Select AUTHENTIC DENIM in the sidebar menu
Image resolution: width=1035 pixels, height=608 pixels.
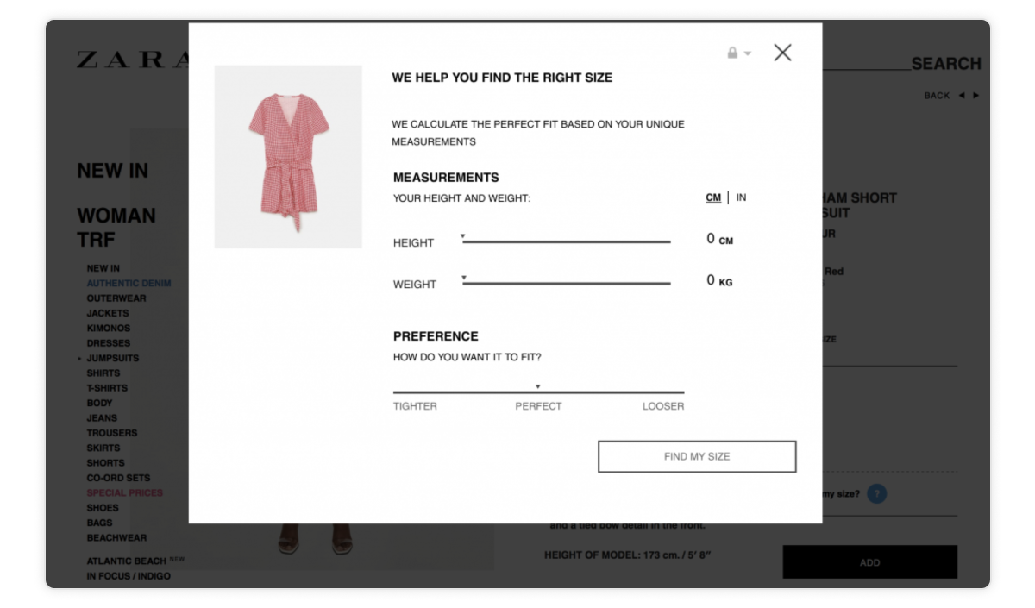click(x=129, y=283)
